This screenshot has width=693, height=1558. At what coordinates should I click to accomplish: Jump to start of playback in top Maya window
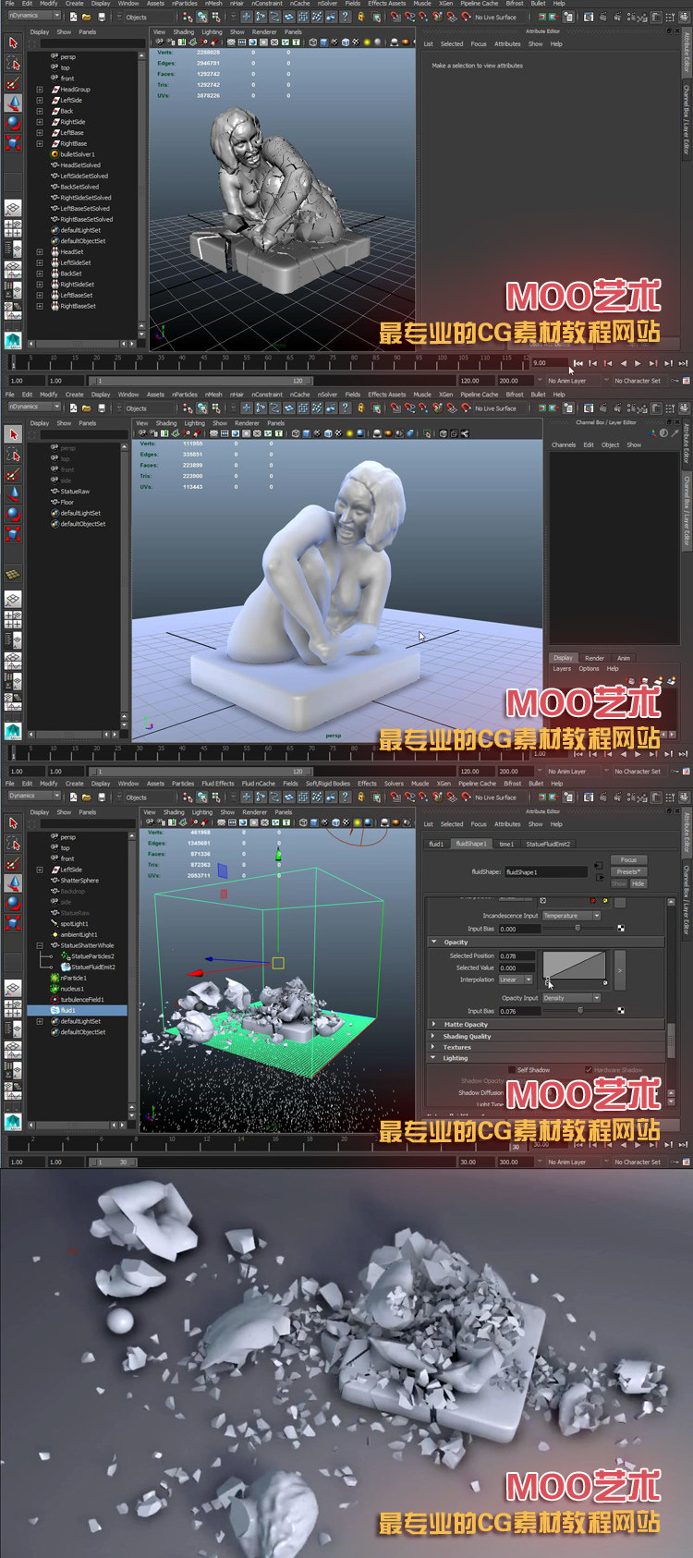point(578,363)
